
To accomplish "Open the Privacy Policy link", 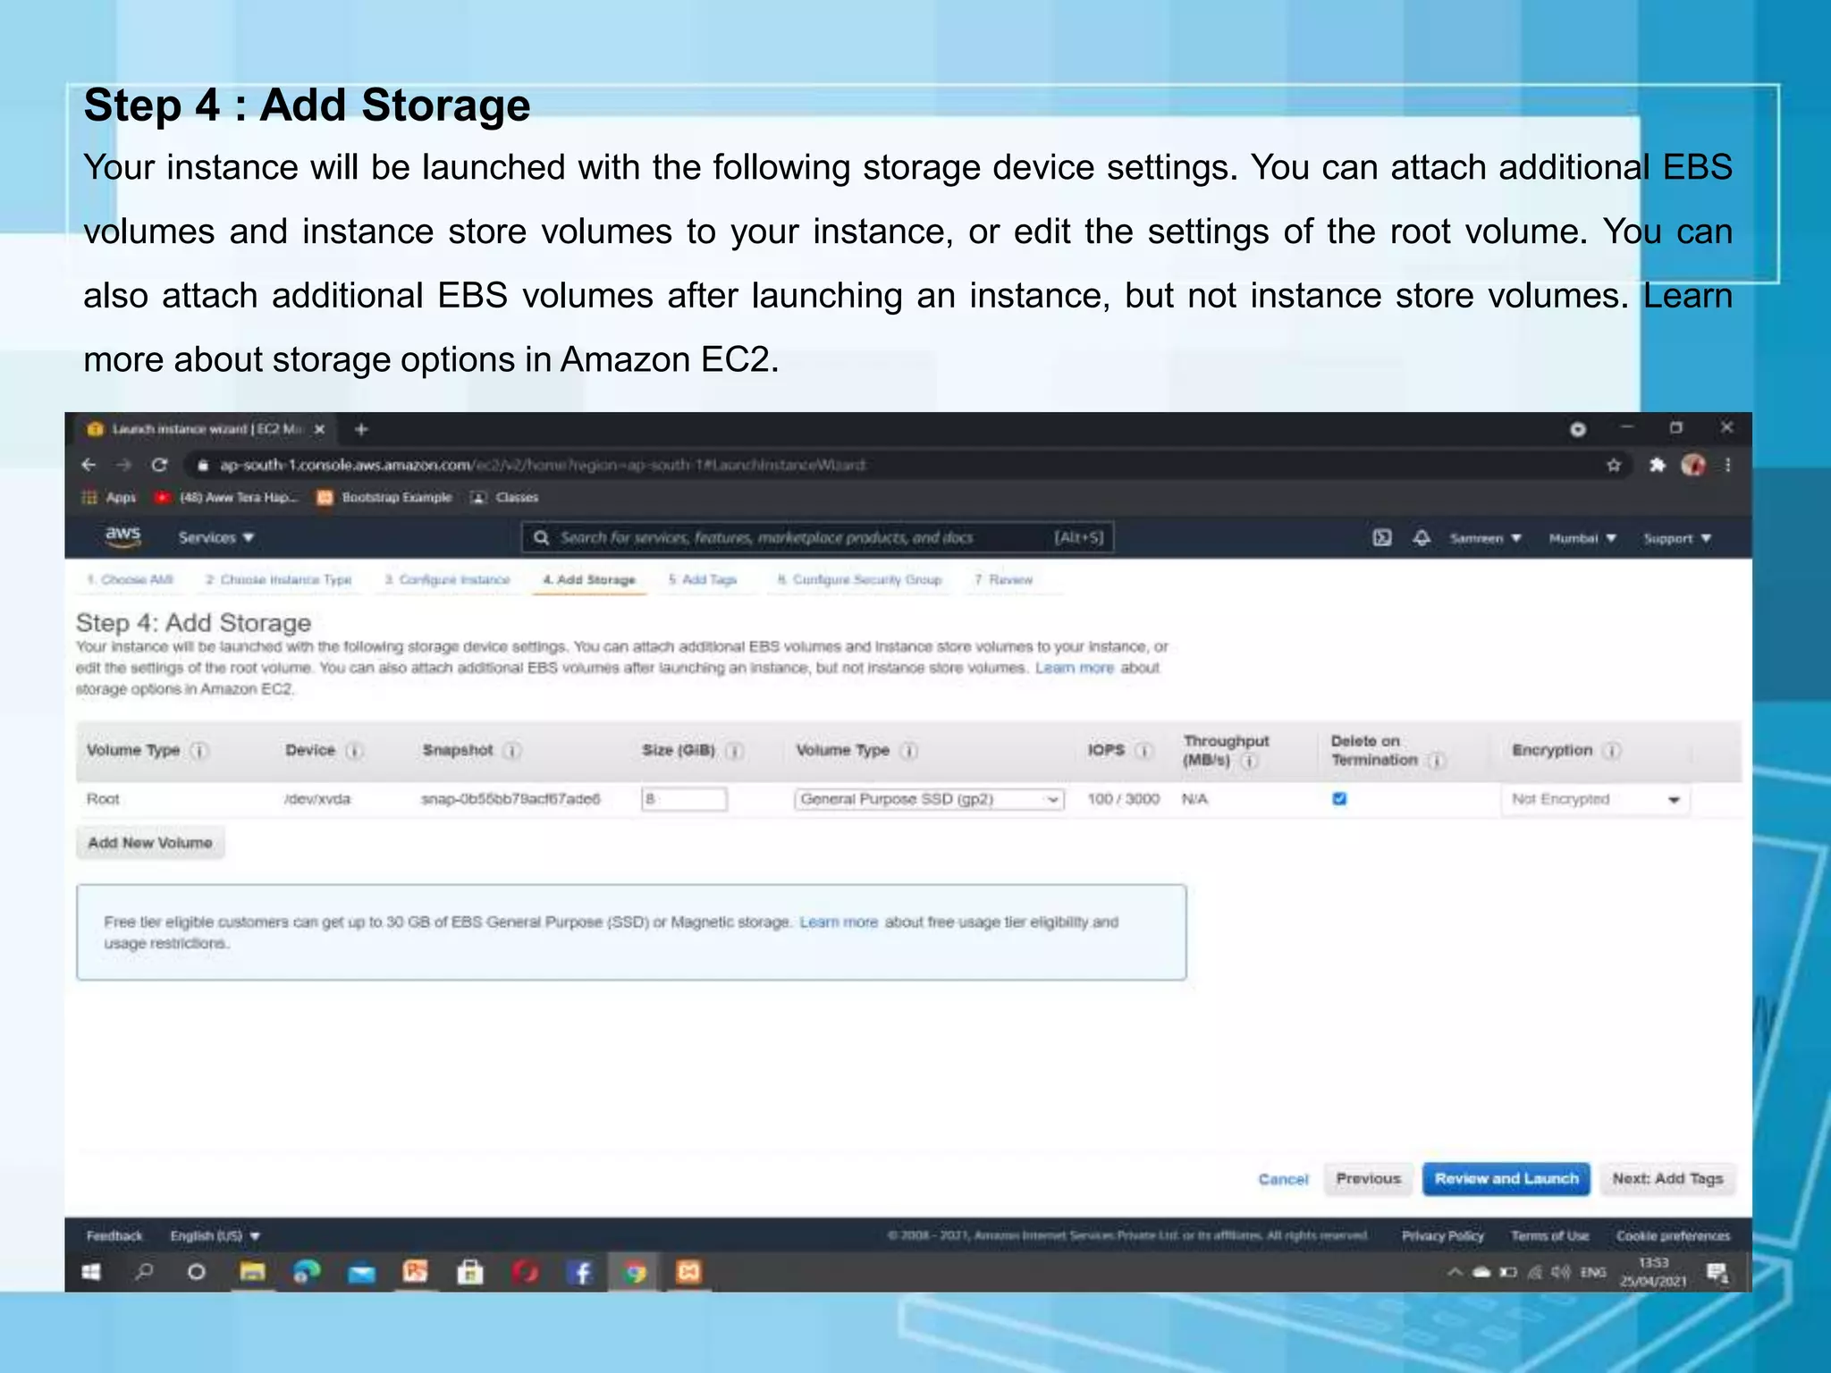I will pyautogui.click(x=1442, y=1235).
